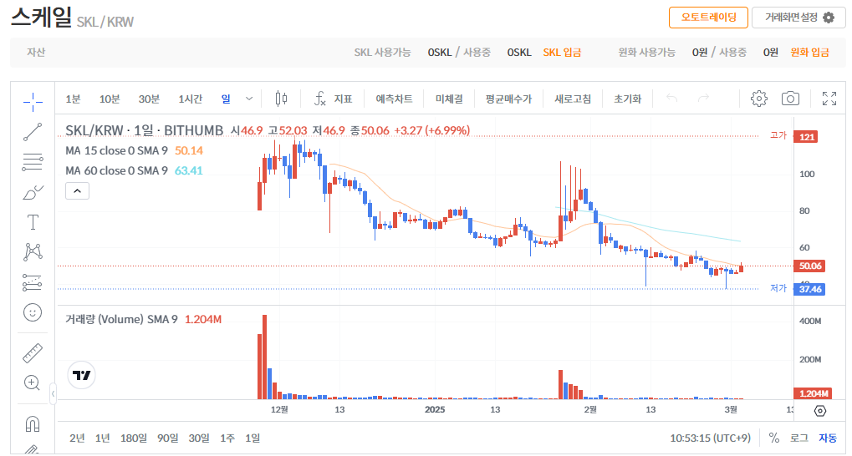
Task: Enter fullscreen chart mode
Action: 829,99
